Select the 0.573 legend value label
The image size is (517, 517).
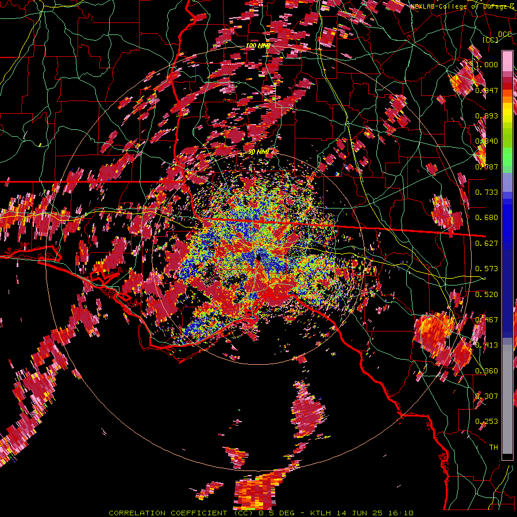tap(487, 269)
